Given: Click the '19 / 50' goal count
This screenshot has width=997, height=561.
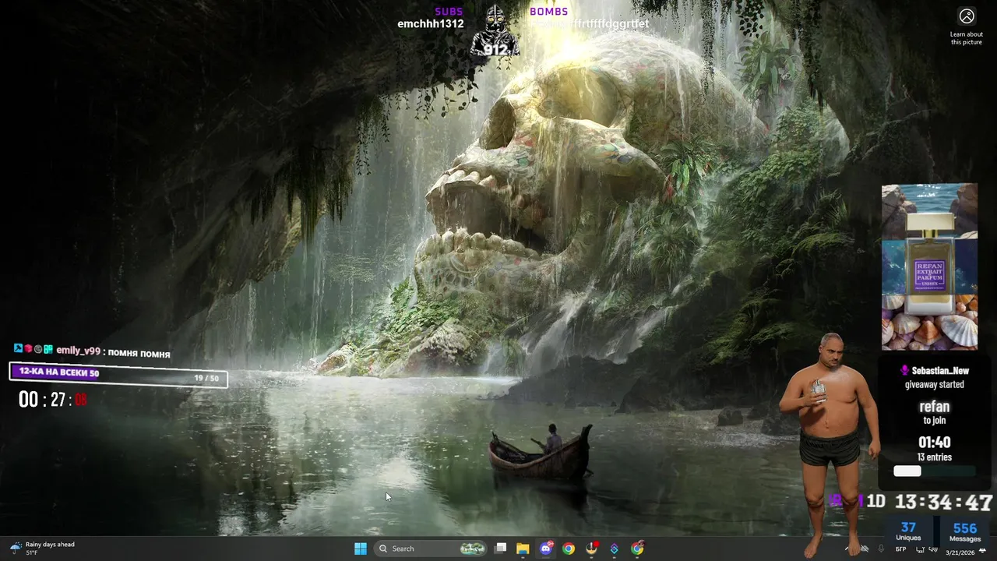Looking at the screenshot, I should pos(206,378).
